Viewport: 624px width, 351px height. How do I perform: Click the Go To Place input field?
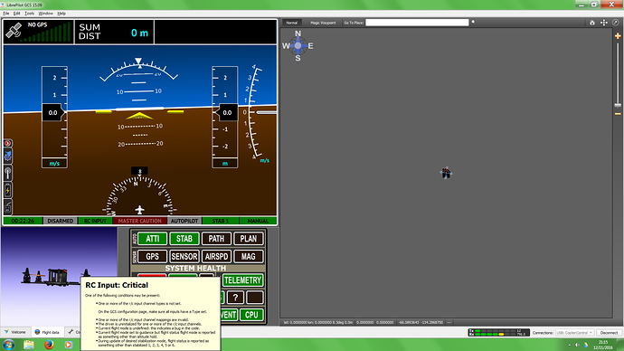pos(417,23)
